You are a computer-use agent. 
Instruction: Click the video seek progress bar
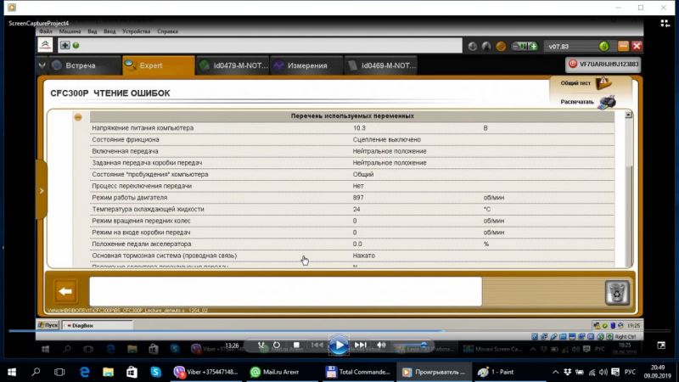coord(339,331)
